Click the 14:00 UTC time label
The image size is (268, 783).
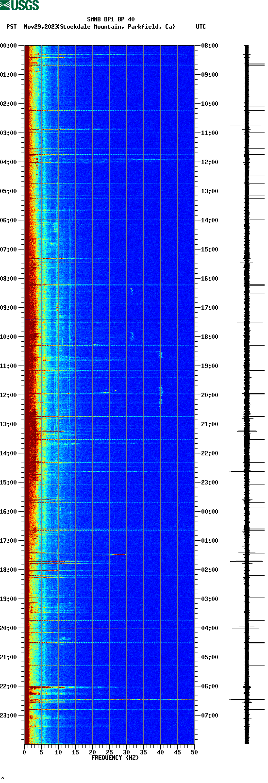(x=210, y=220)
